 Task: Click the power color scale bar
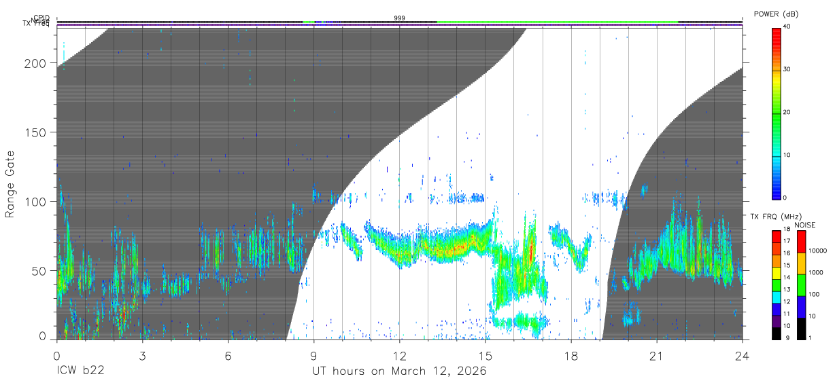tap(777, 113)
